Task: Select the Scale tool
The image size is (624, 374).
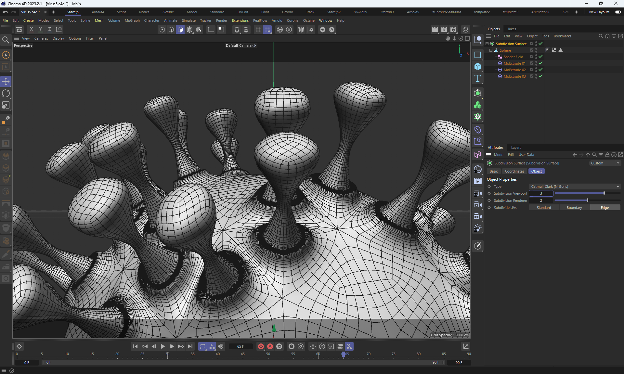Action: tap(6, 105)
